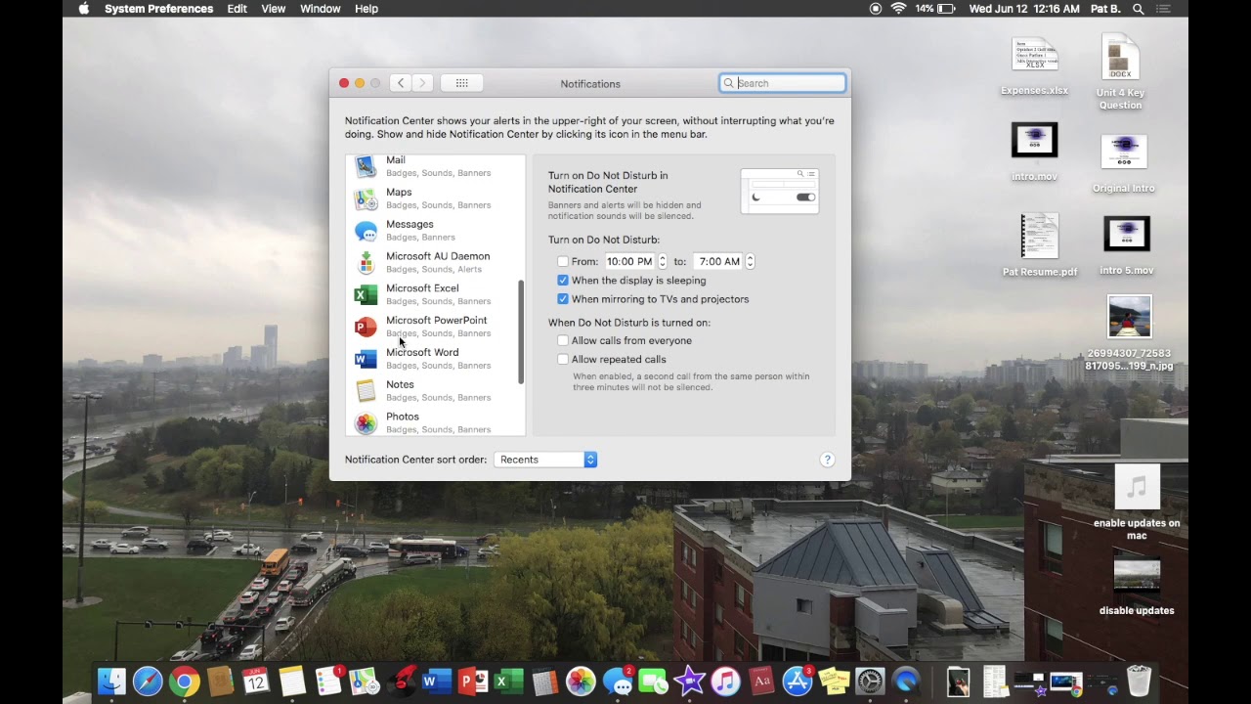1251x704 pixels.
Task: Select Messages in the notifications app list
Action: coord(435,231)
